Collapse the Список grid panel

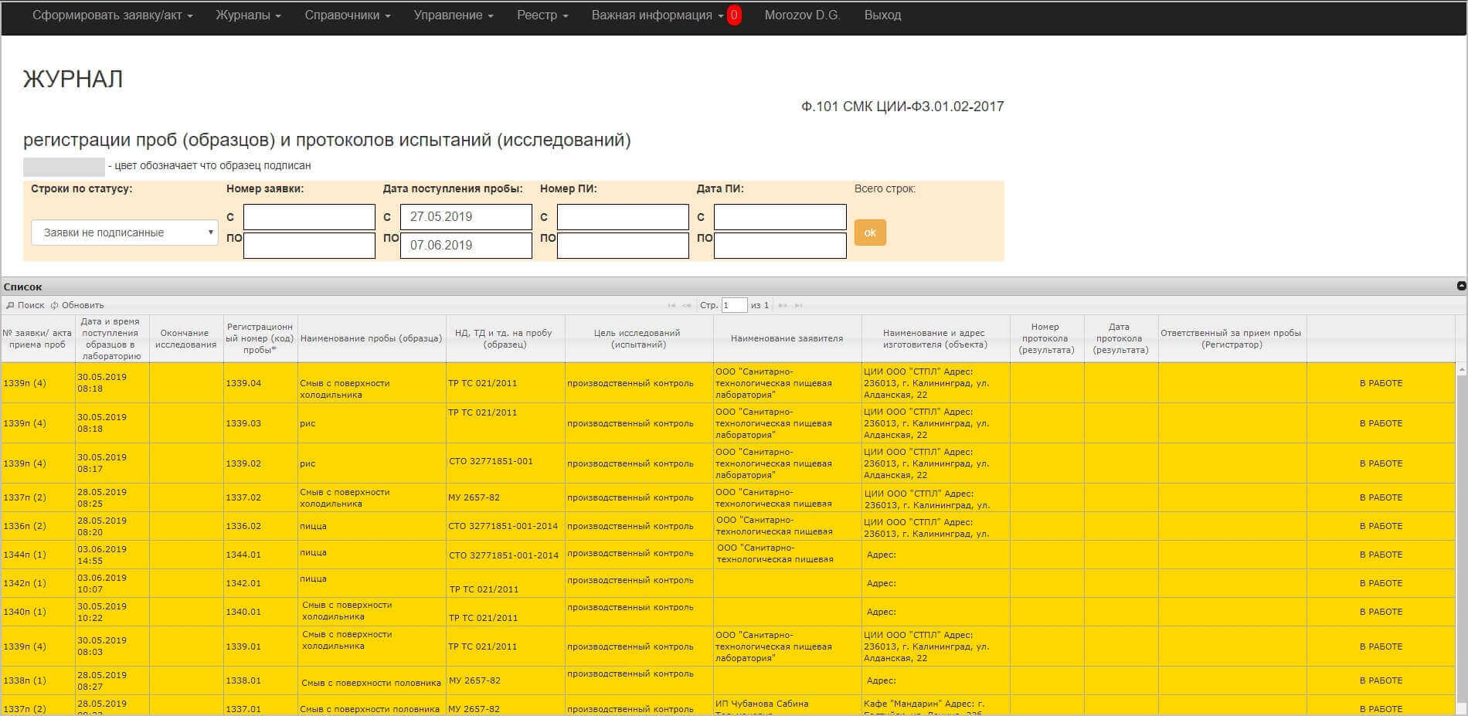1460,286
